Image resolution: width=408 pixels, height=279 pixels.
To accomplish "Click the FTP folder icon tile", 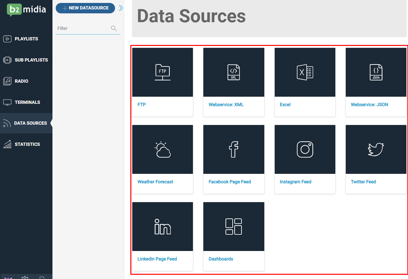I will (x=162, y=72).
